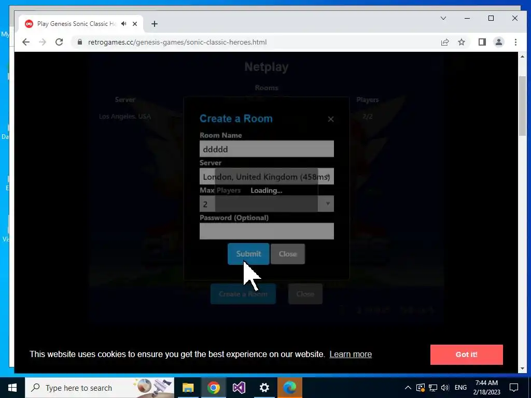Toggle Chrome side panel icon

pyautogui.click(x=482, y=42)
